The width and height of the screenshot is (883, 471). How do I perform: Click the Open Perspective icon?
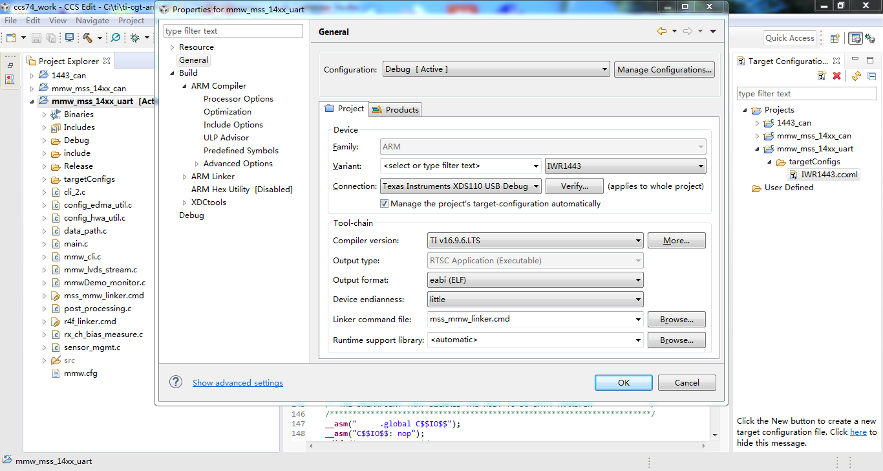pyautogui.click(x=835, y=38)
